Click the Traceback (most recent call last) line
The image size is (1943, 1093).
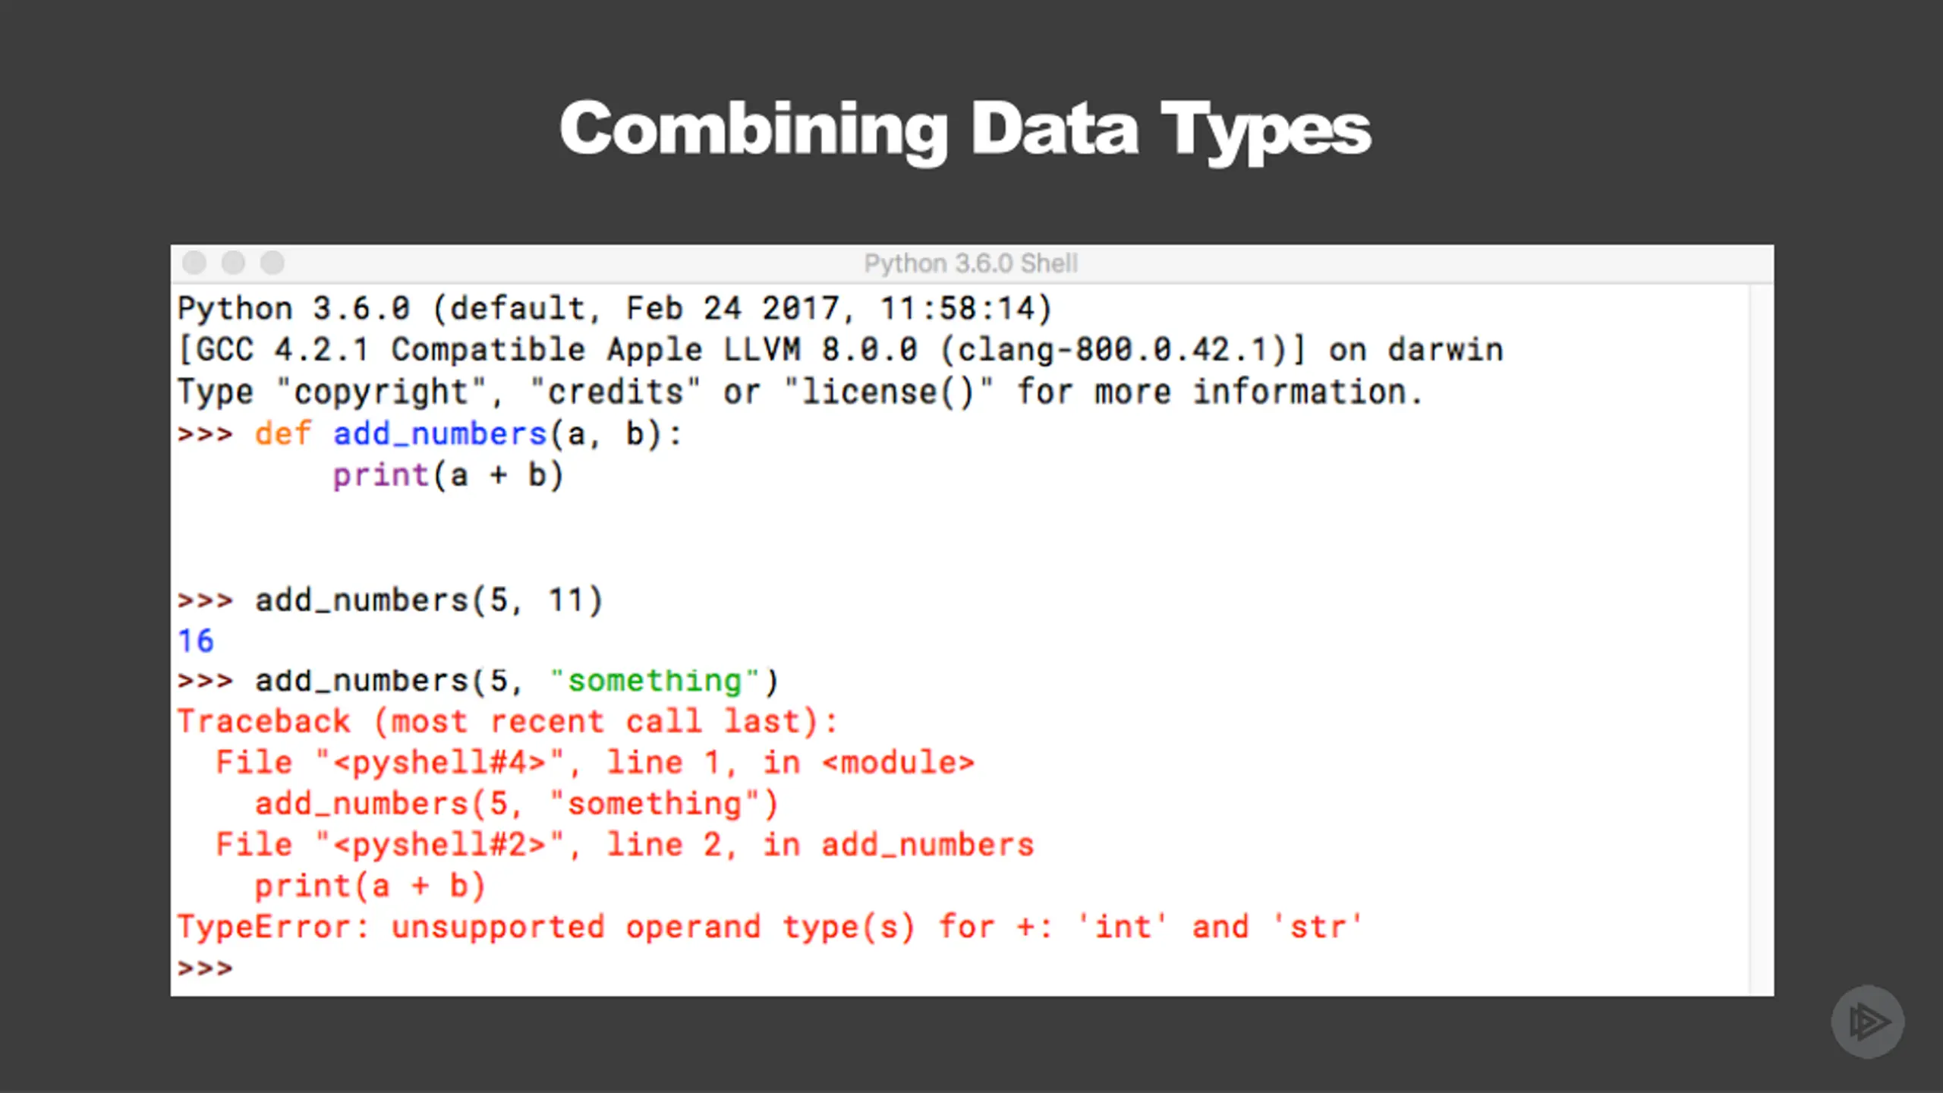(x=507, y=722)
